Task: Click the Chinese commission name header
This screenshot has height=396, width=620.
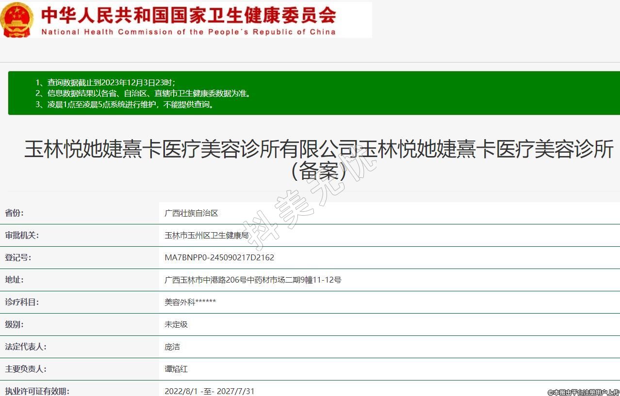Action: click(188, 15)
